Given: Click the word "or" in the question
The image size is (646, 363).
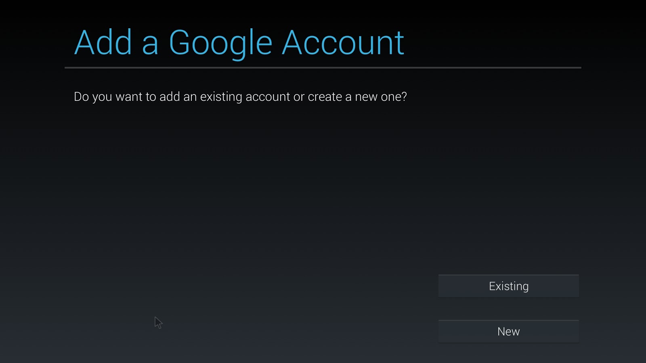Looking at the screenshot, I should 299,97.
